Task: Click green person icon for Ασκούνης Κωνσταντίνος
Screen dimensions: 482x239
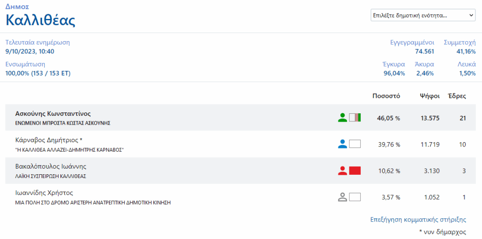Action: pos(342,118)
